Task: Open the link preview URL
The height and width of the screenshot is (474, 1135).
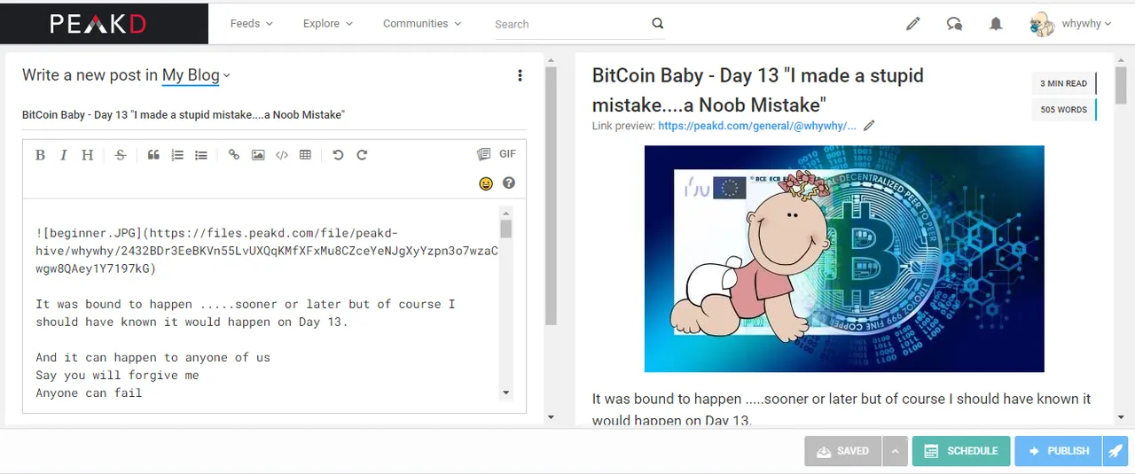Action: pos(757,126)
